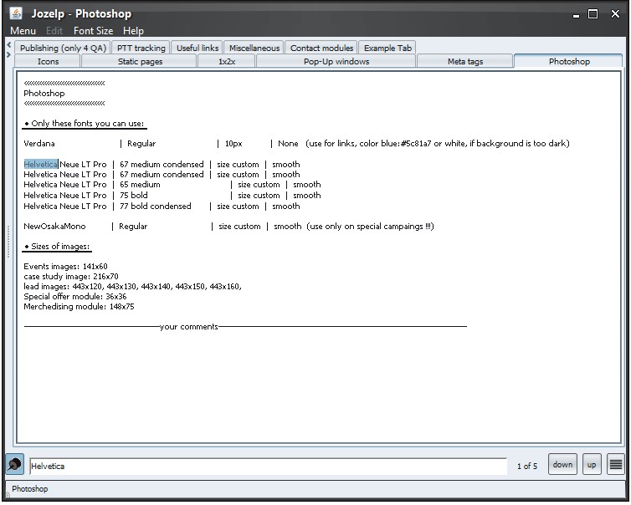Minimize the Jozelp window
631x505 pixels.
[577, 15]
